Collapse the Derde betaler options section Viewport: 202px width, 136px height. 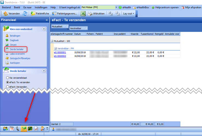[x=44, y=71]
